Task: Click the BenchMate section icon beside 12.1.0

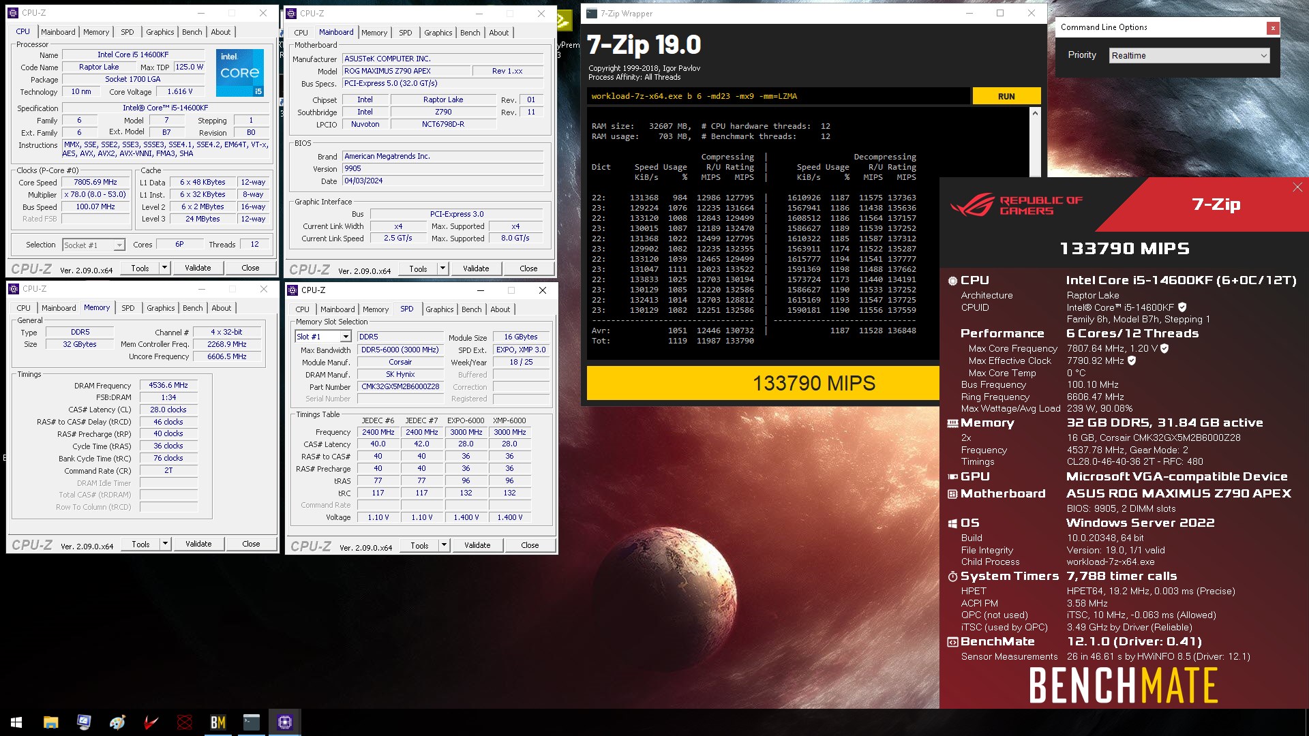Action: tap(952, 642)
